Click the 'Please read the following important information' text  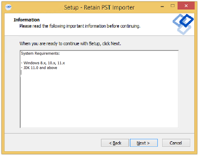pos(80,26)
